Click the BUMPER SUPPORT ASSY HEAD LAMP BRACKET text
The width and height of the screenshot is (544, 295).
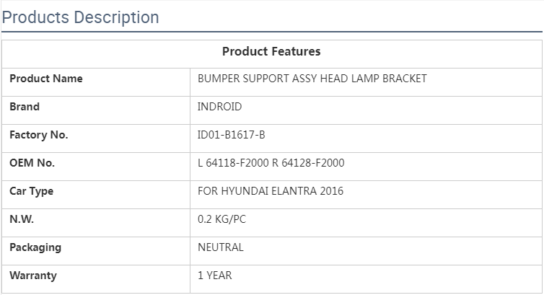(x=312, y=79)
